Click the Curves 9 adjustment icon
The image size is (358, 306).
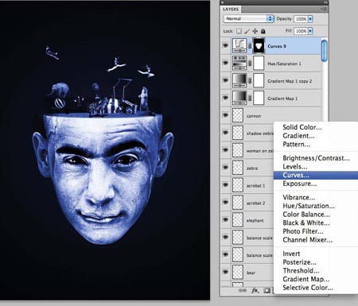[239, 46]
